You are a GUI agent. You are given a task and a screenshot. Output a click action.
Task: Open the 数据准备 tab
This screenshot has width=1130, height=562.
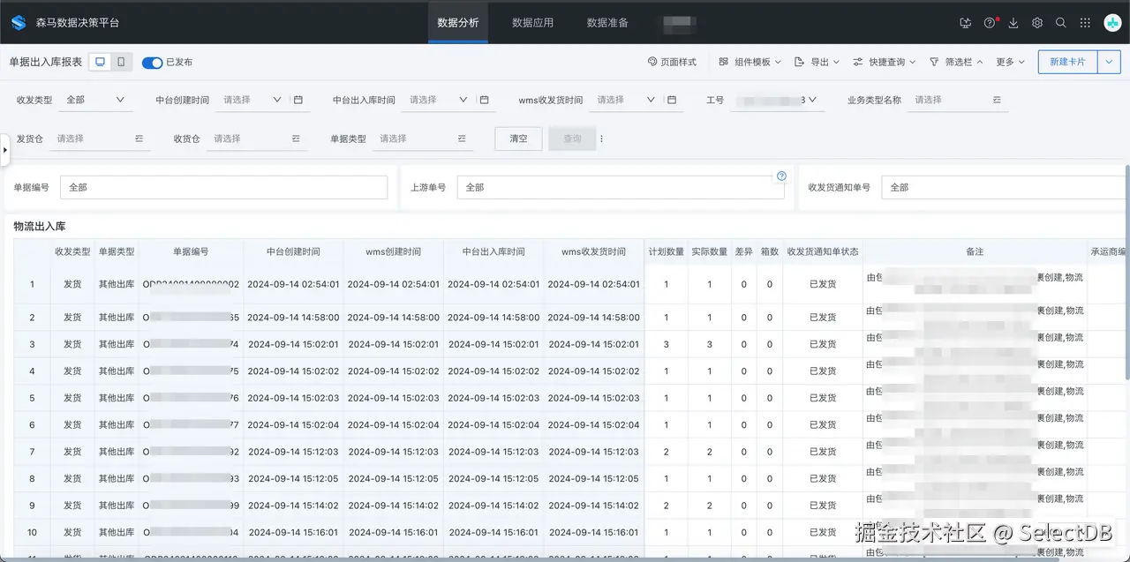[x=607, y=23]
